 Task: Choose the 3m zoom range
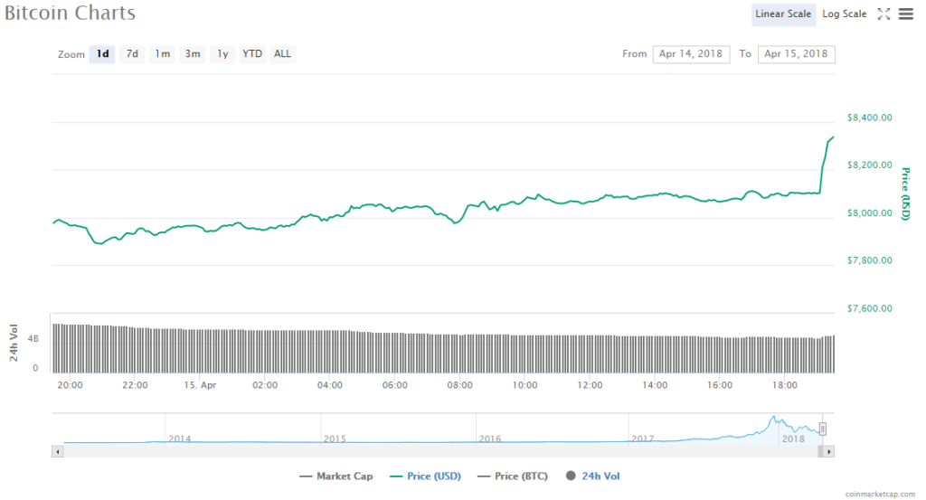[193, 54]
